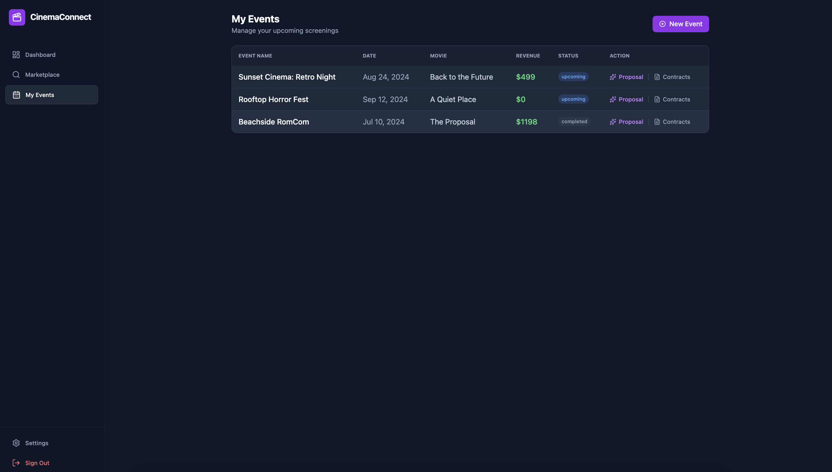Viewport: 832px width, 472px height.
Task: Click the Marketplace magnifier icon
Action: click(x=16, y=75)
